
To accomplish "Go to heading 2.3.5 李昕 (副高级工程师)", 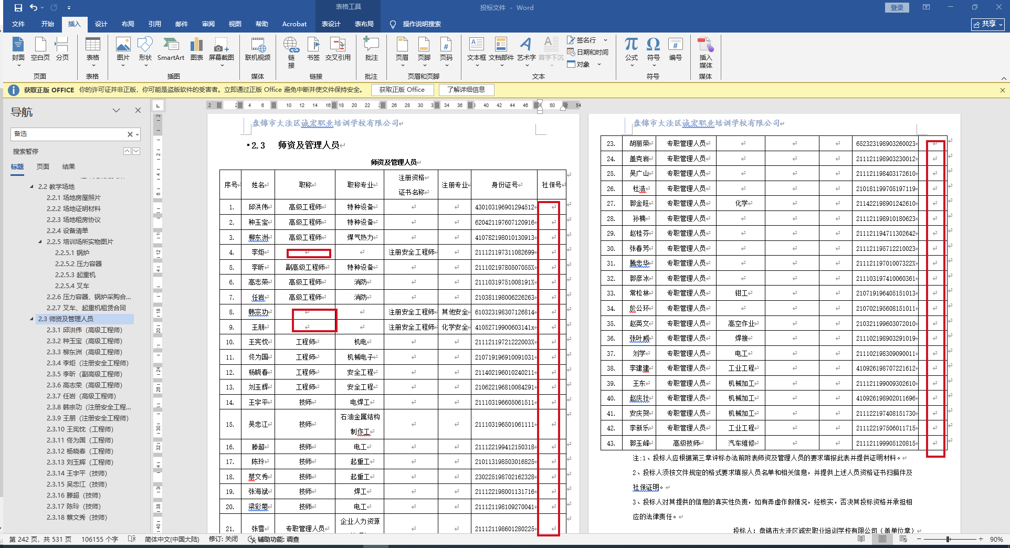I will (x=84, y=374).
